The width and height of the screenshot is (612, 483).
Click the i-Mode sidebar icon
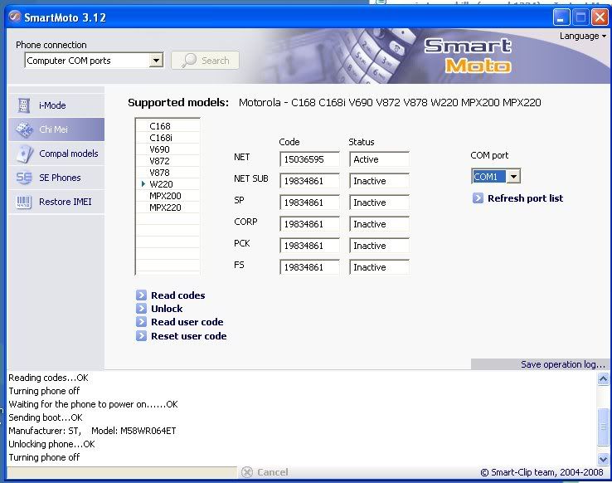(x=24, y=105)
